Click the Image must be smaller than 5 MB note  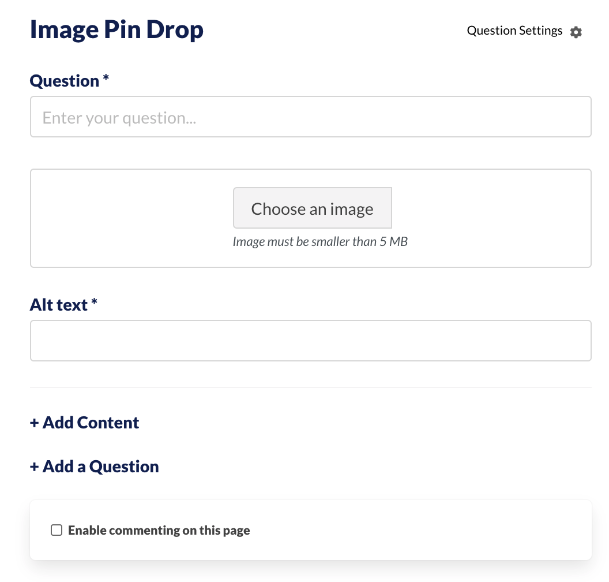pos(320,241)
